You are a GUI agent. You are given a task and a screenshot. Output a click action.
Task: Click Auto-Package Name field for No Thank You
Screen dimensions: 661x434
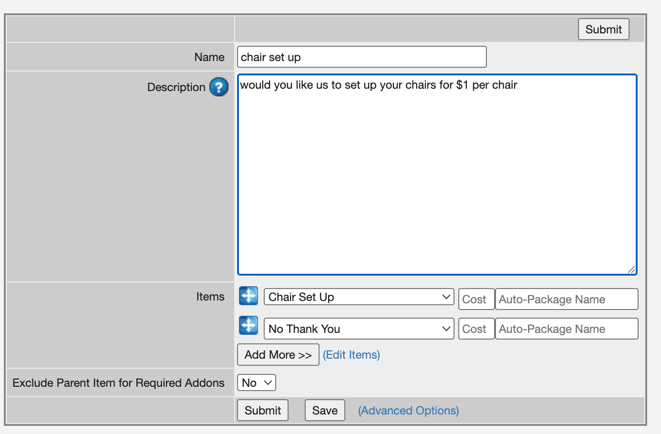click(x=567, y=329)
